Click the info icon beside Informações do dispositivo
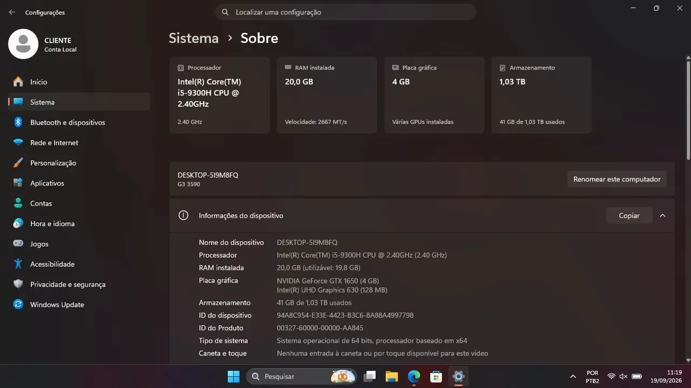 click(184, 215)
